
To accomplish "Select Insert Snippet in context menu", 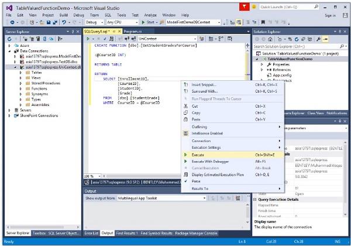I will pyautogui.click(x=233, y=85).
